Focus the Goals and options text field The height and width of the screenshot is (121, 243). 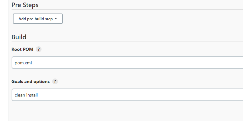127,95
